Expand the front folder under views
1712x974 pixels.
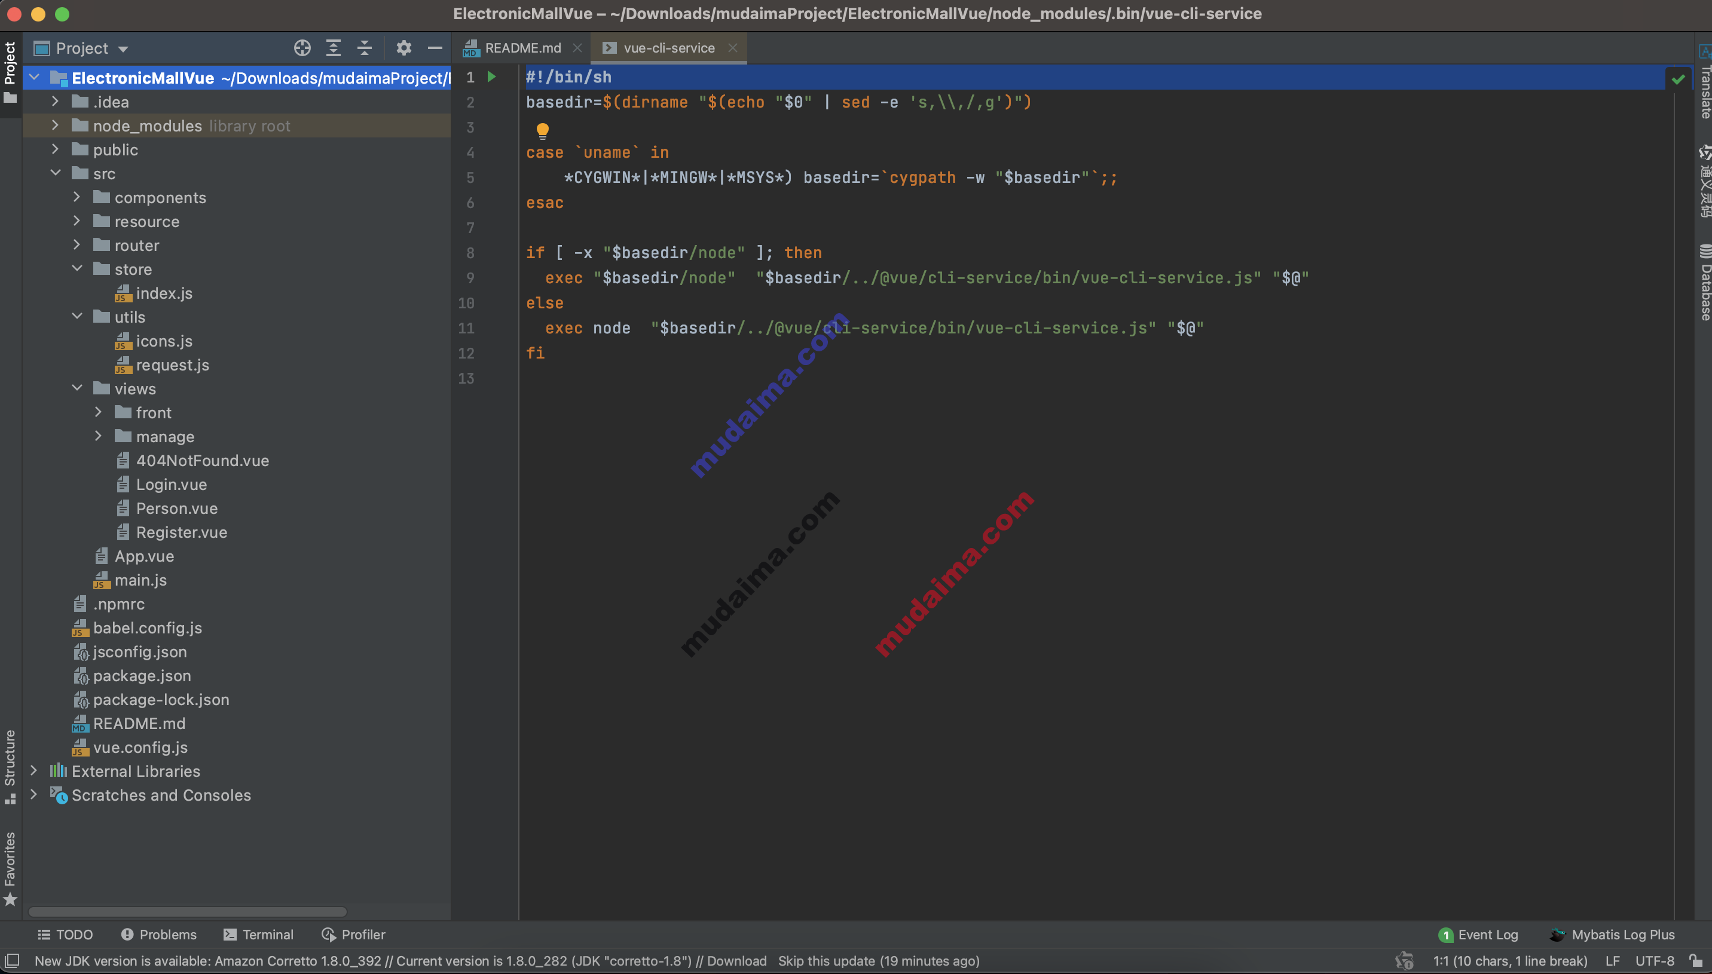coord(99,411)
